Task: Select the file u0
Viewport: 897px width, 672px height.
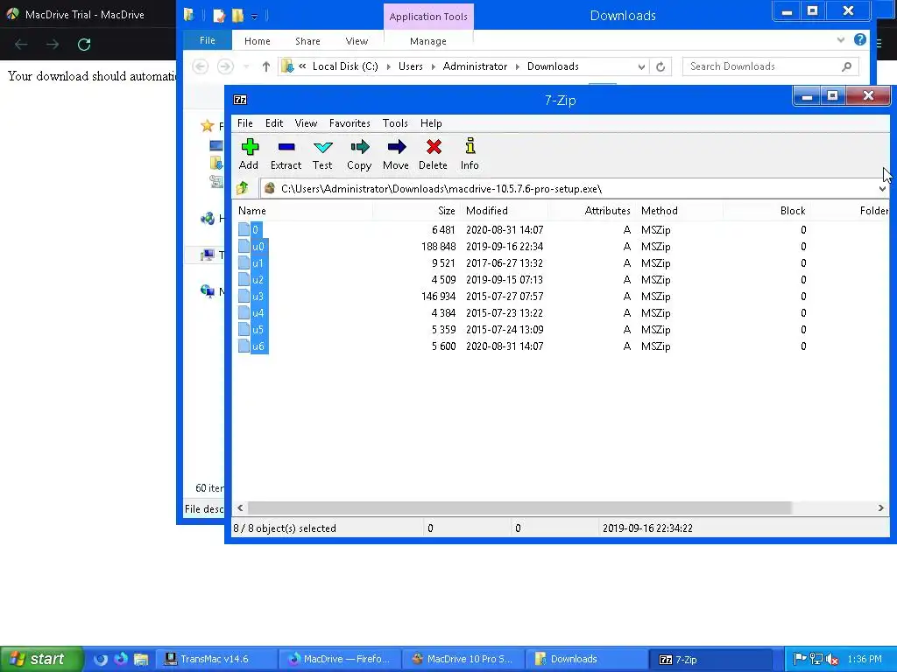Action: [258, 246]
